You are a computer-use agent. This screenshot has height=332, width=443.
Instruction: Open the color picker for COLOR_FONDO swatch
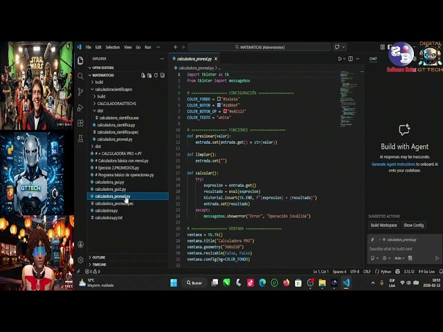click(x=219, y=99)
